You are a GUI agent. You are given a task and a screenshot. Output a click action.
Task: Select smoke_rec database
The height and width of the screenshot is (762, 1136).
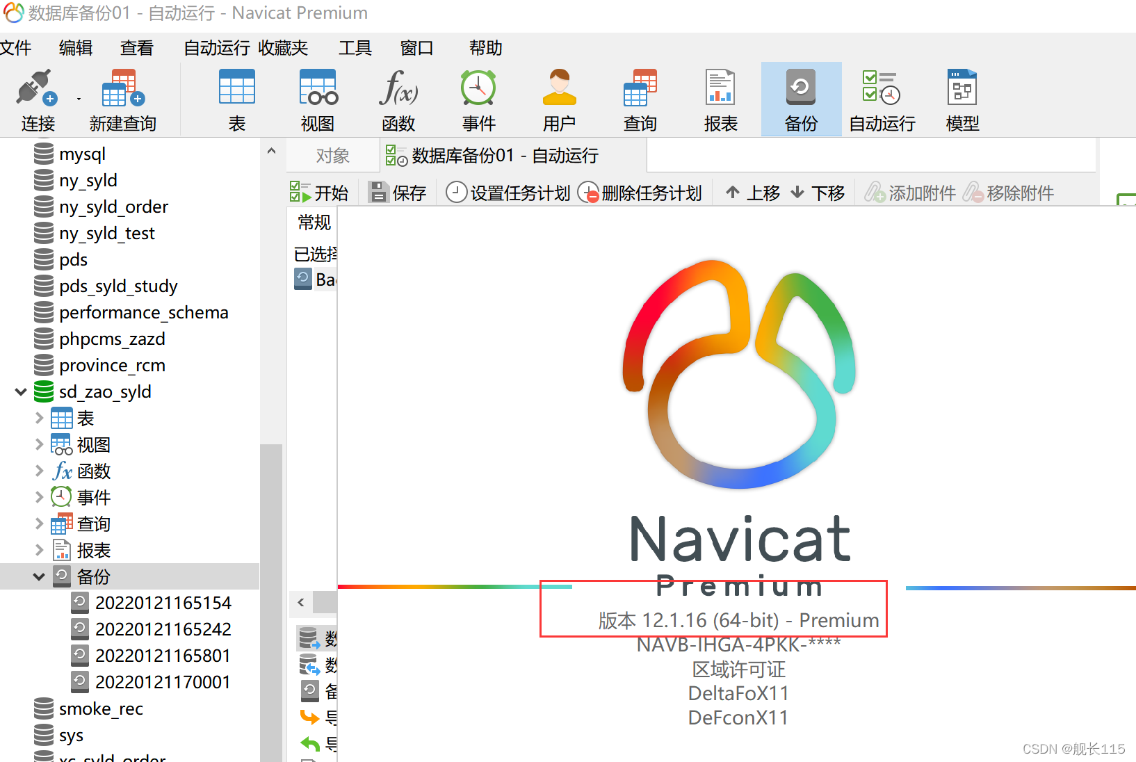click(101, 708)
